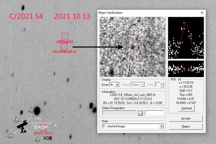Click the Accept button
The width and height of the screenshot is (216, 144).
click(186, 118)
